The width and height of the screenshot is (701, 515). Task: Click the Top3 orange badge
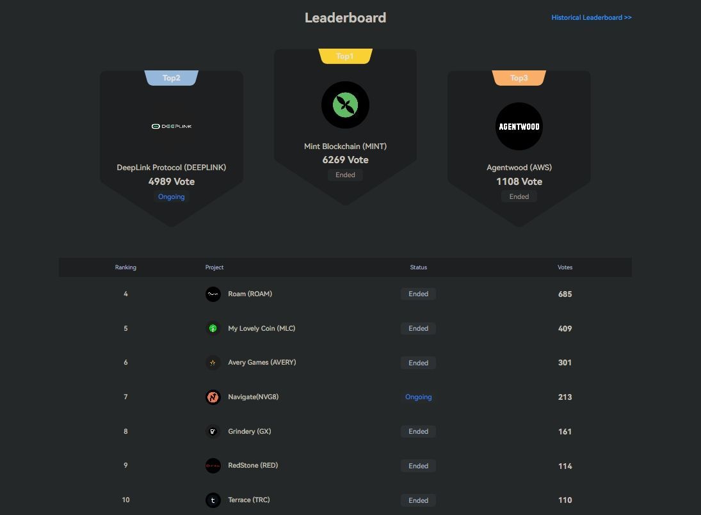click(519, 77)
